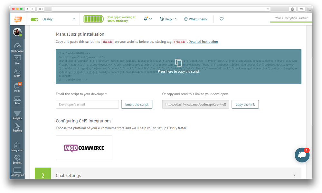Image resolution: width=322 pixels, height=193 pixels.
Task: Toggle the Dashly app switch
Action: point(34,20)
